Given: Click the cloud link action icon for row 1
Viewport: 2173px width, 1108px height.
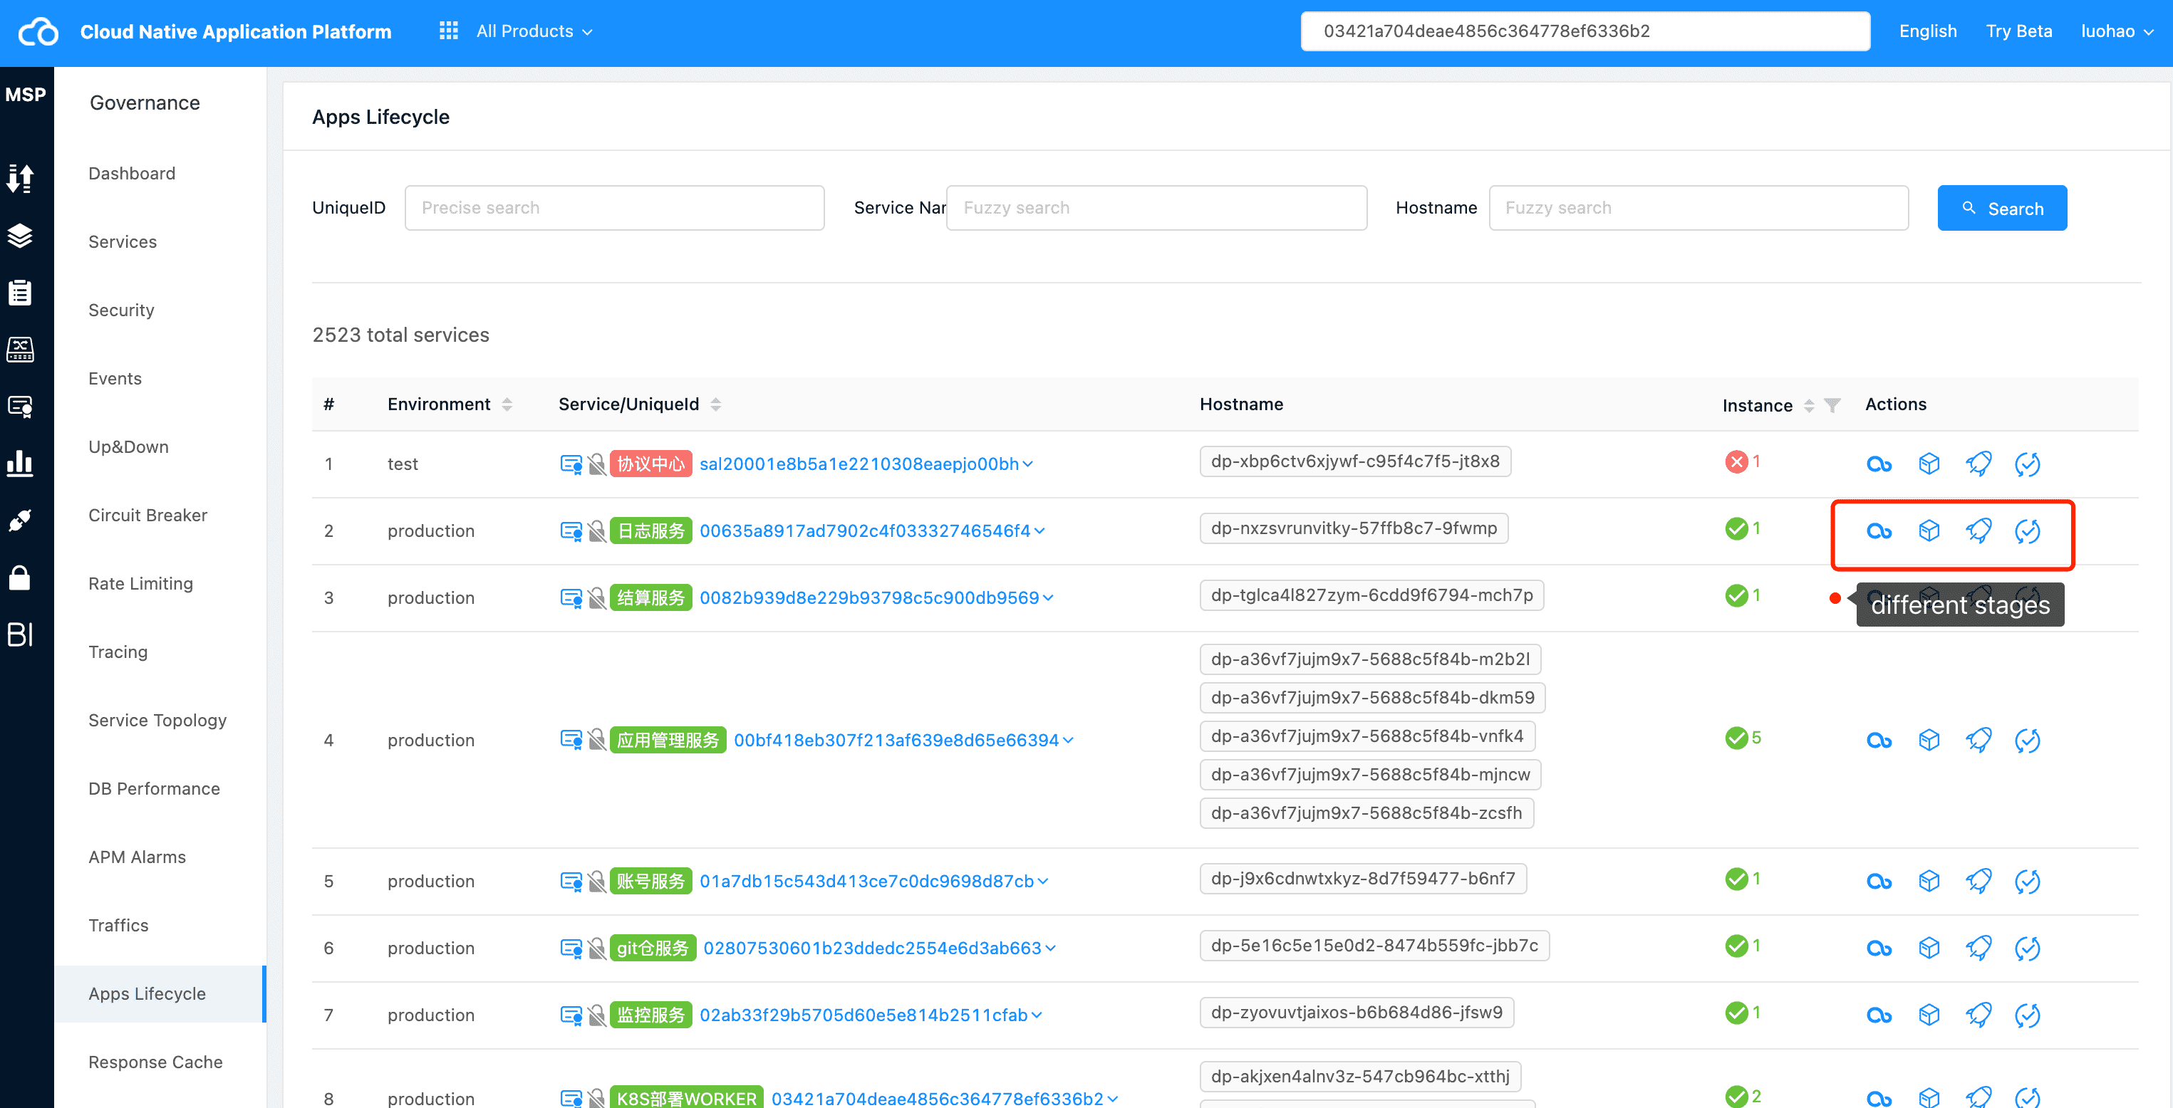Looking at the screenshot, I should click(x=1879, y=464).
